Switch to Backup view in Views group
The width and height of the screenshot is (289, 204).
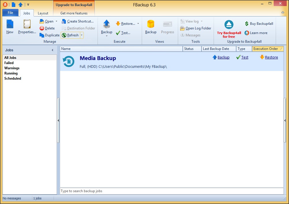click(x=151, y=27)
